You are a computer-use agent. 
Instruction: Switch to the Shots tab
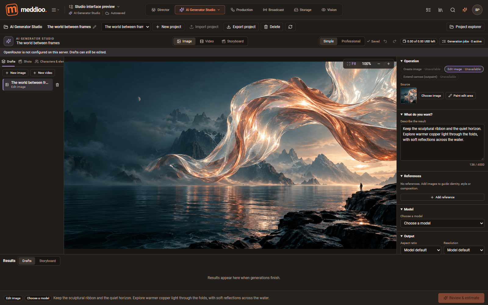point(25,61)
